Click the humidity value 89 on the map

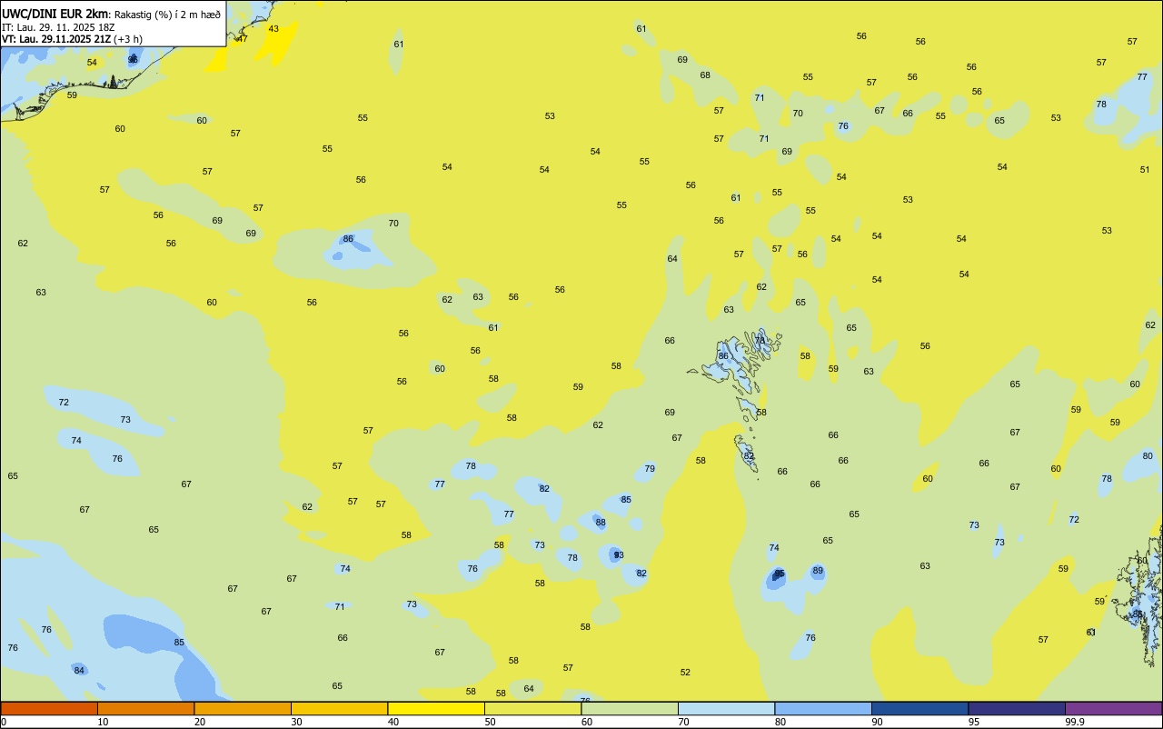[818, 571]
